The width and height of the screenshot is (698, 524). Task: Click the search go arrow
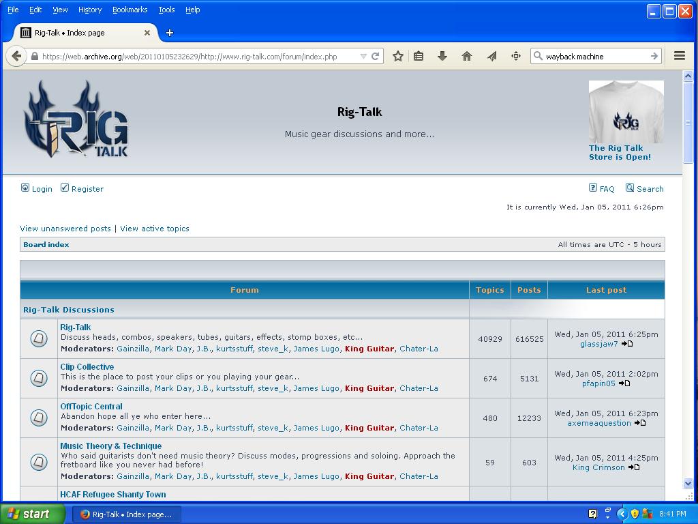[654, 56]
